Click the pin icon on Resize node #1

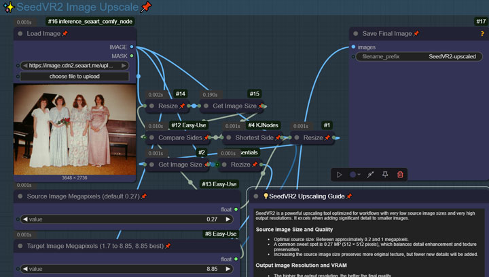(x=327, y=137)
